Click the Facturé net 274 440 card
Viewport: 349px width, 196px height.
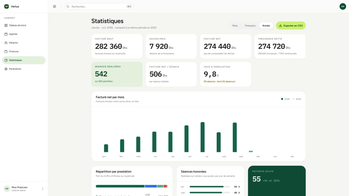click(226, 46)
